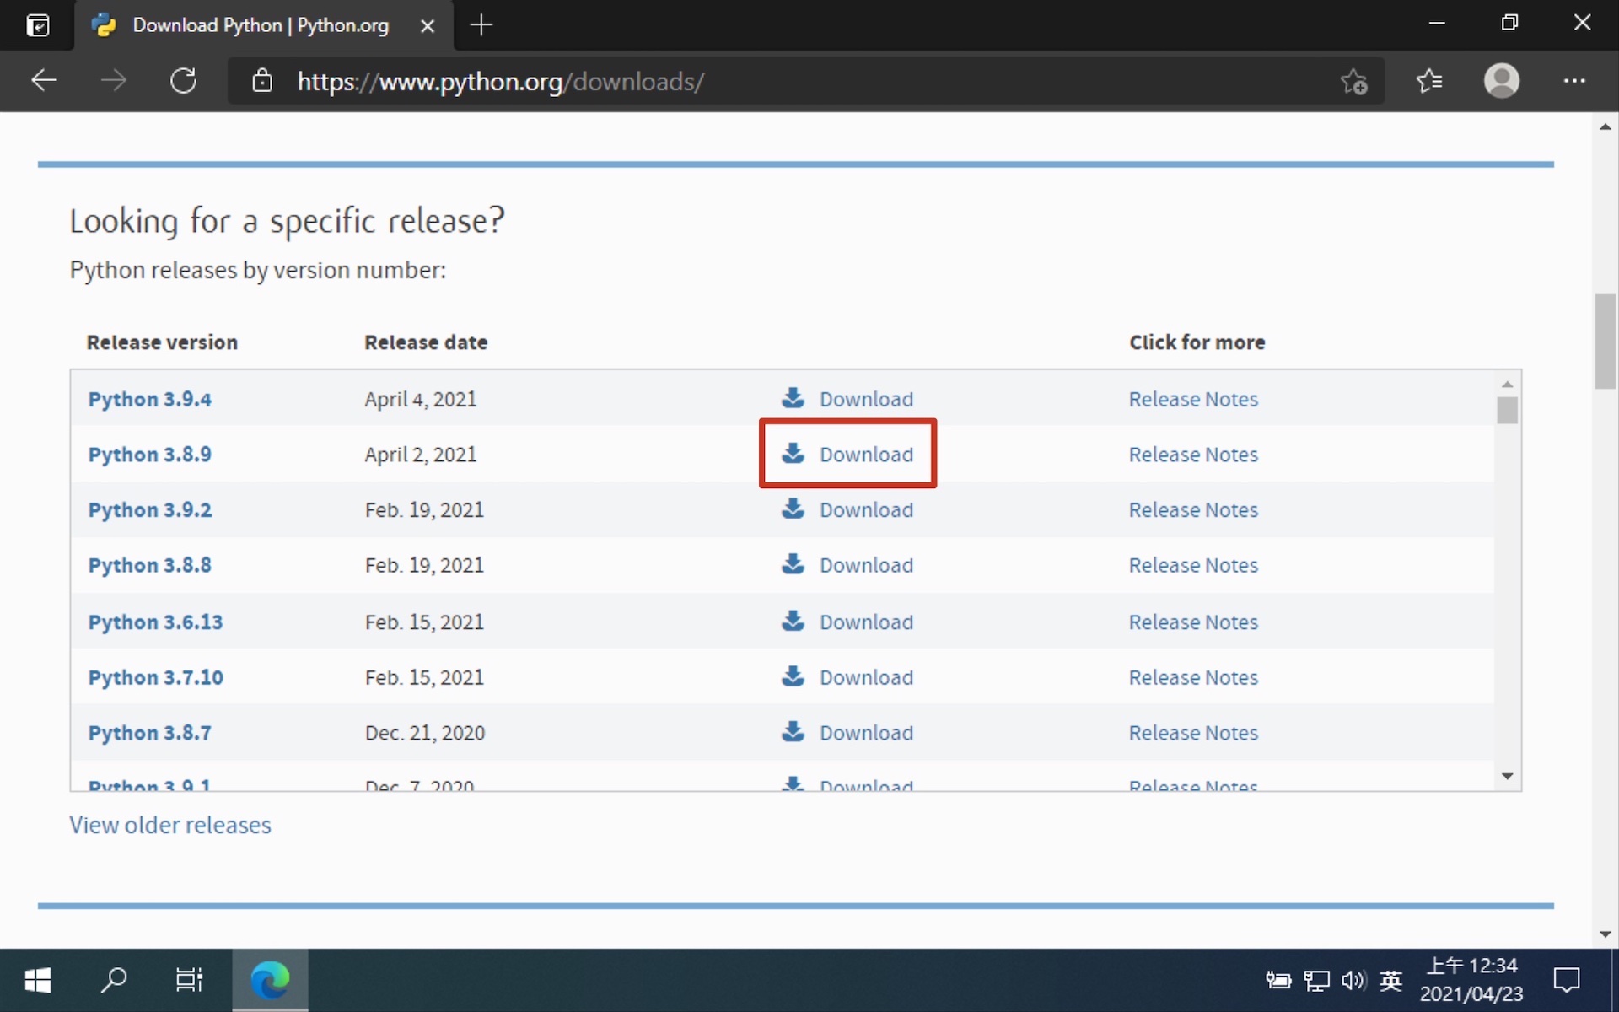Image resolution: width=1619 pixels, height=1012 pixels.
Task: Download Python 3.8.7
Action: tap(866, 733)
